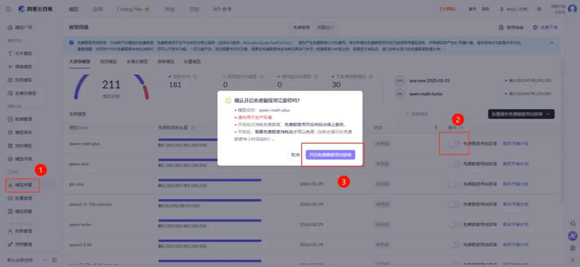Screen dimensions: 580x267
Task: Toggle 免费额度用完即停 switch for qwen2-vl-72b-instruct
Action: 455,204
